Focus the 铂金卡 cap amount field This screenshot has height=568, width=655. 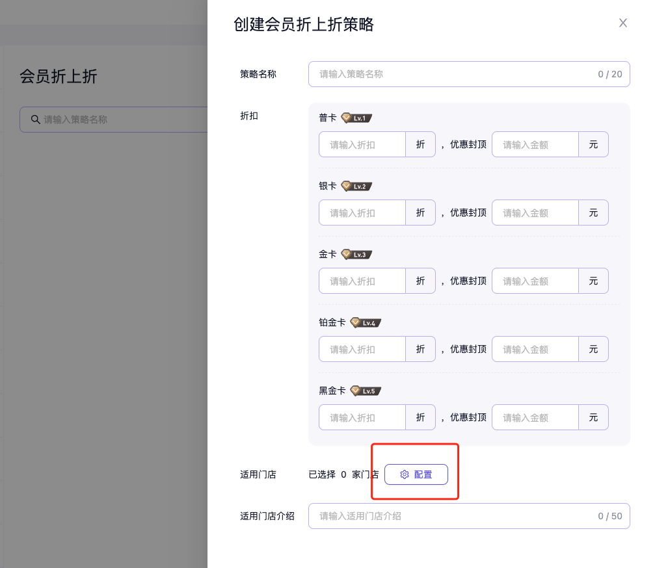point(535,349)
